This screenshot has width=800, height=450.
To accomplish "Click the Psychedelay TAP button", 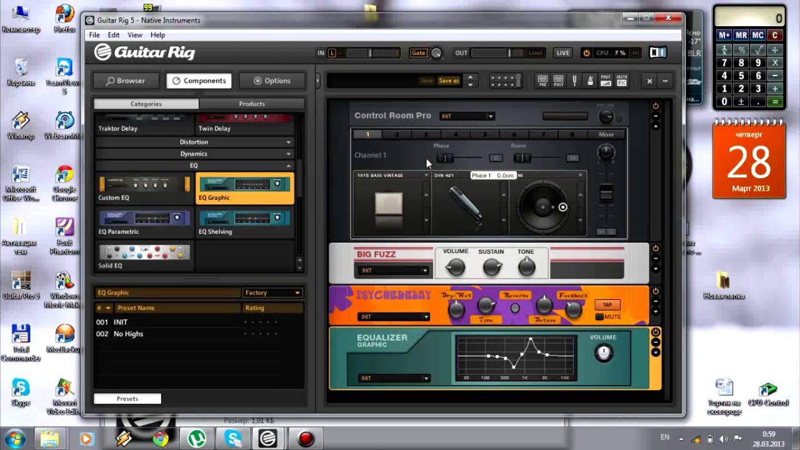I will coord(607,305).
